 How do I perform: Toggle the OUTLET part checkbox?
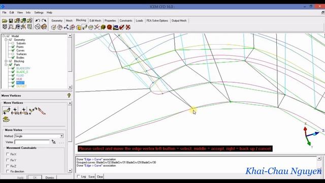13,86
